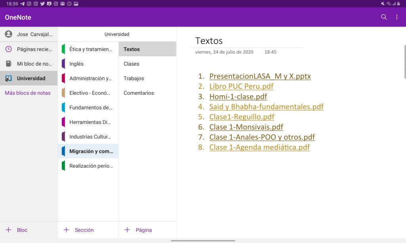Open Jose Carvajal... account entry

tap(29, 34)
